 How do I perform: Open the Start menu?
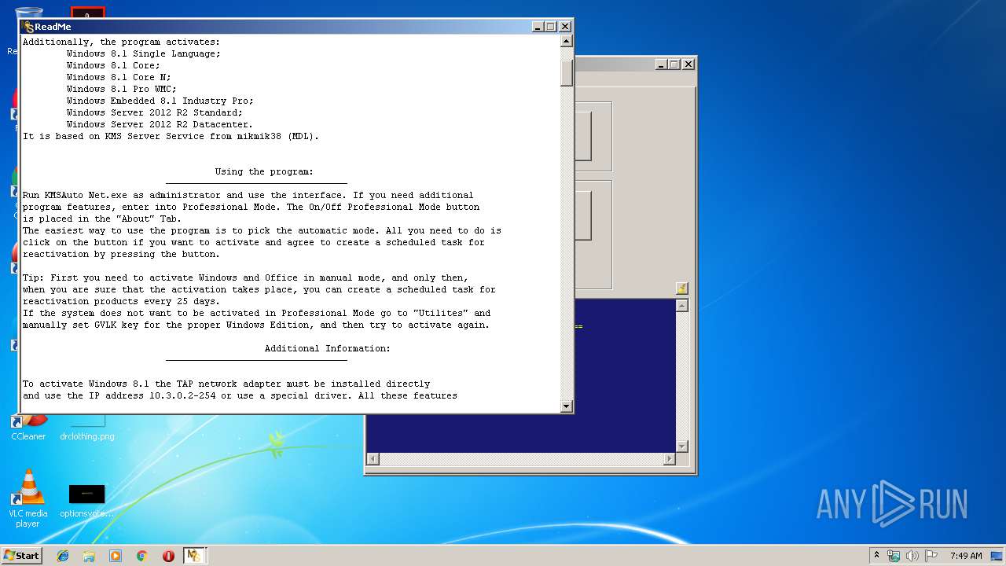click(22, 556)
